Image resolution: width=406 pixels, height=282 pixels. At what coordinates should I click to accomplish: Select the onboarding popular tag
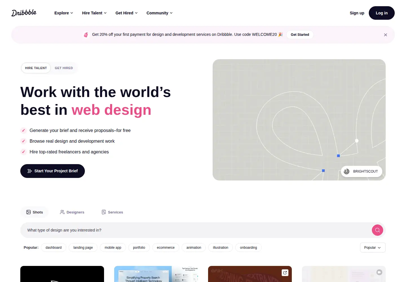[x=248, y=248]
